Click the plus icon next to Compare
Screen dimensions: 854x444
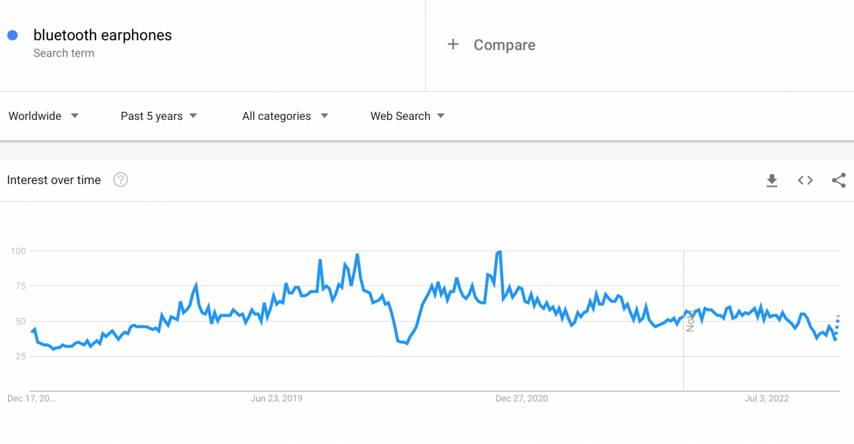[x=453, y=44]
